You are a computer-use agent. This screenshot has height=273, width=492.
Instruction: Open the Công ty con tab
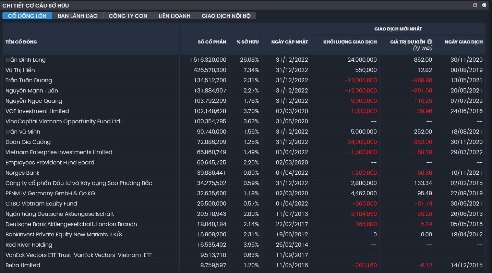(128, 16)
